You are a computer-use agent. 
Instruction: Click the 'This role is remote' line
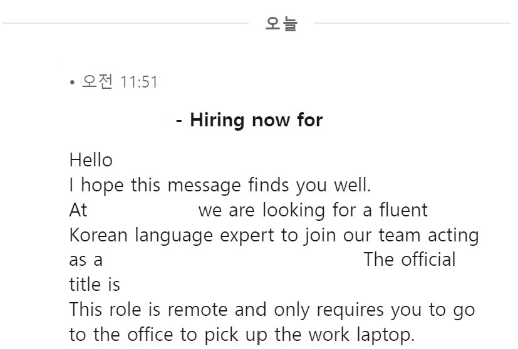coord(272,310)
